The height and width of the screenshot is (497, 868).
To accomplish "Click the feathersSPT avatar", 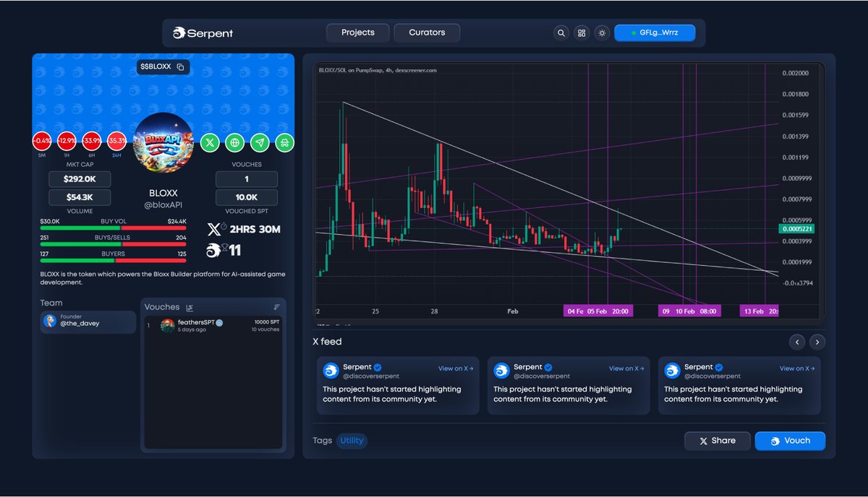I will pos(167,326).
